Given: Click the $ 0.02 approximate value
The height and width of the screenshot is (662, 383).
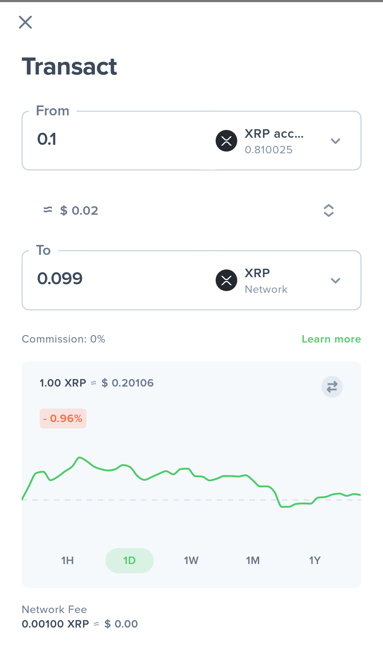Looking at the screenshot, I should tap(79, 210).
